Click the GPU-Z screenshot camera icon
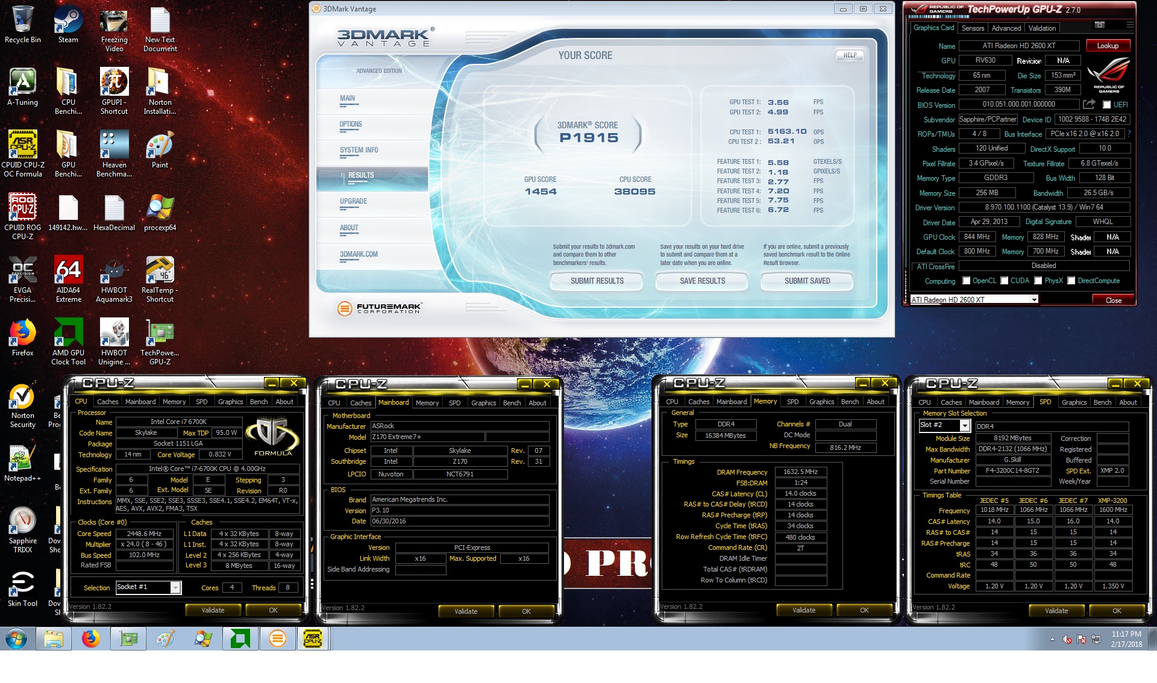This screenshot has width=1157, height=683. coord(1100,25)
